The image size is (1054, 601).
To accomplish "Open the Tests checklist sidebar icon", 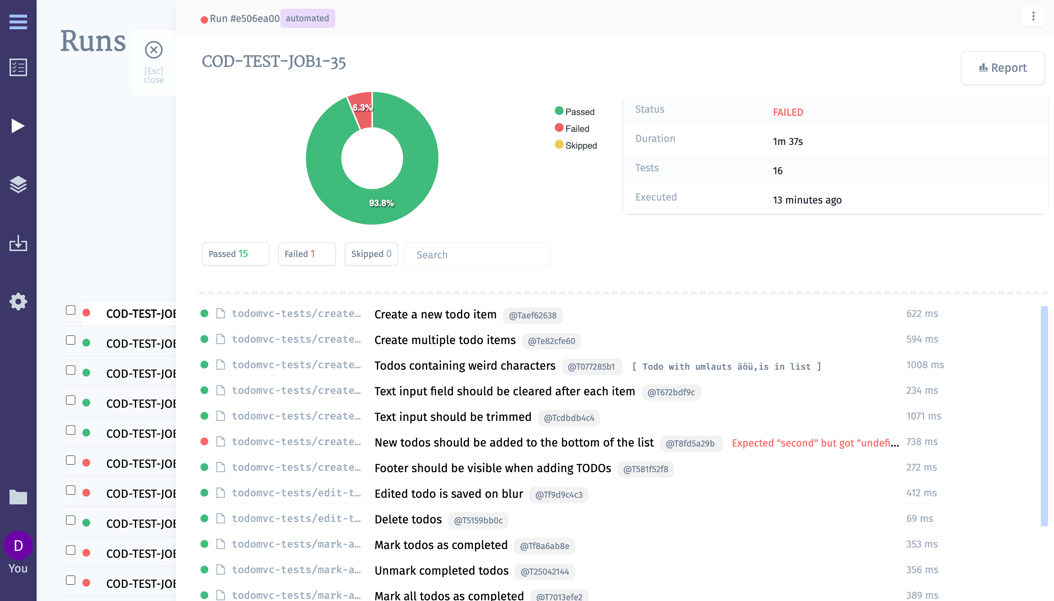I will [18, 67].
